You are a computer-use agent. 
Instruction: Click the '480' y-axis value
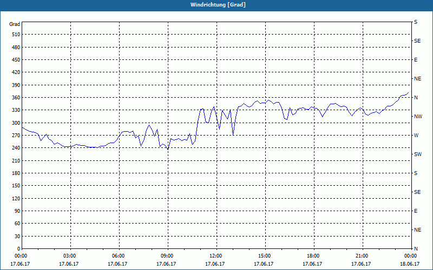(16, 48)
